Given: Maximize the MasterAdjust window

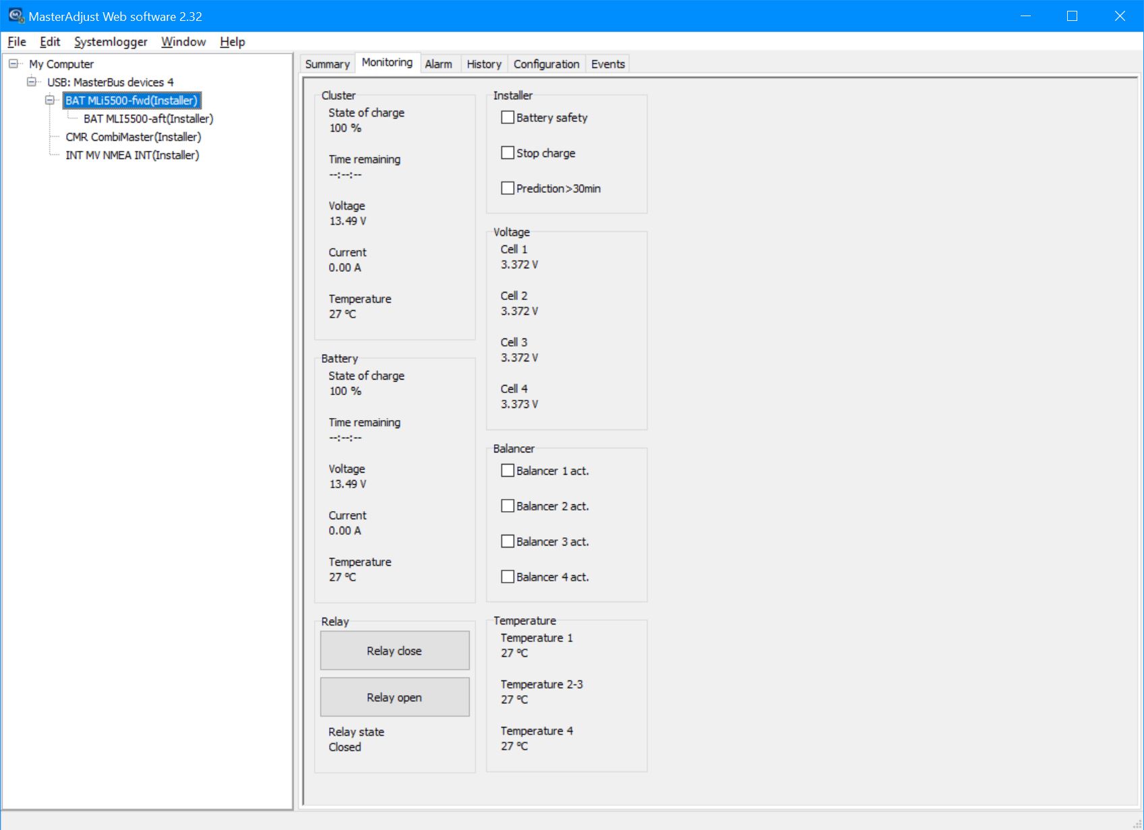Looking at the screenshot, I should click(1073, 16).
